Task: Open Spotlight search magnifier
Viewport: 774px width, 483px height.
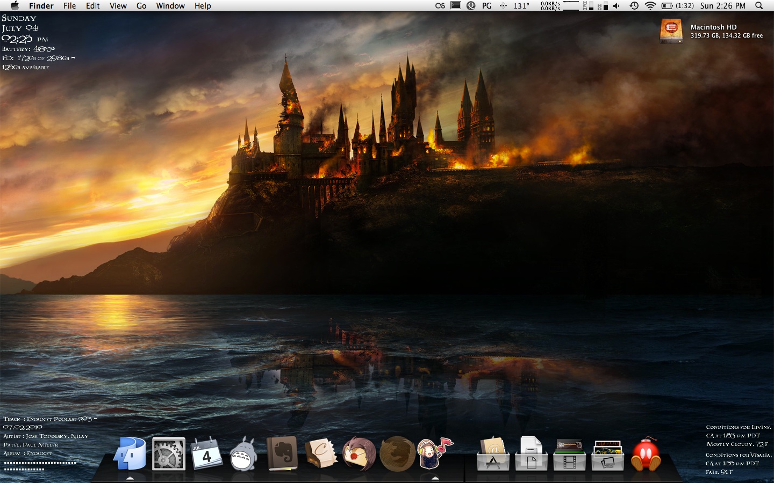Action: coord(759,6)
